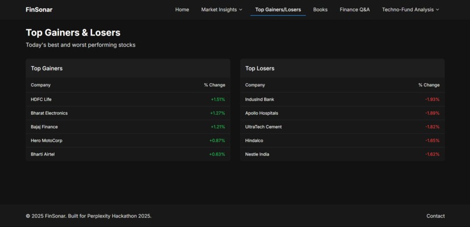Select the HDFC Life row
This screenshot has height=227, width=470.
coord(128,100)
